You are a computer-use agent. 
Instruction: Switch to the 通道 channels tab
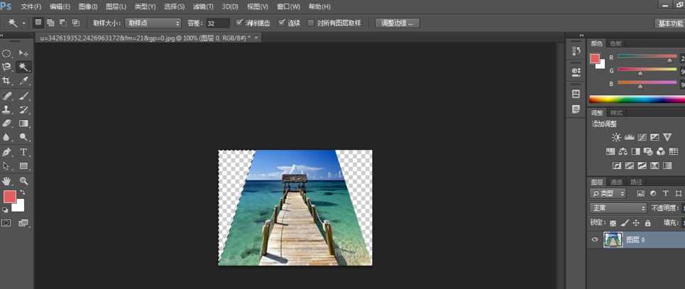click(x=617, y=182)
